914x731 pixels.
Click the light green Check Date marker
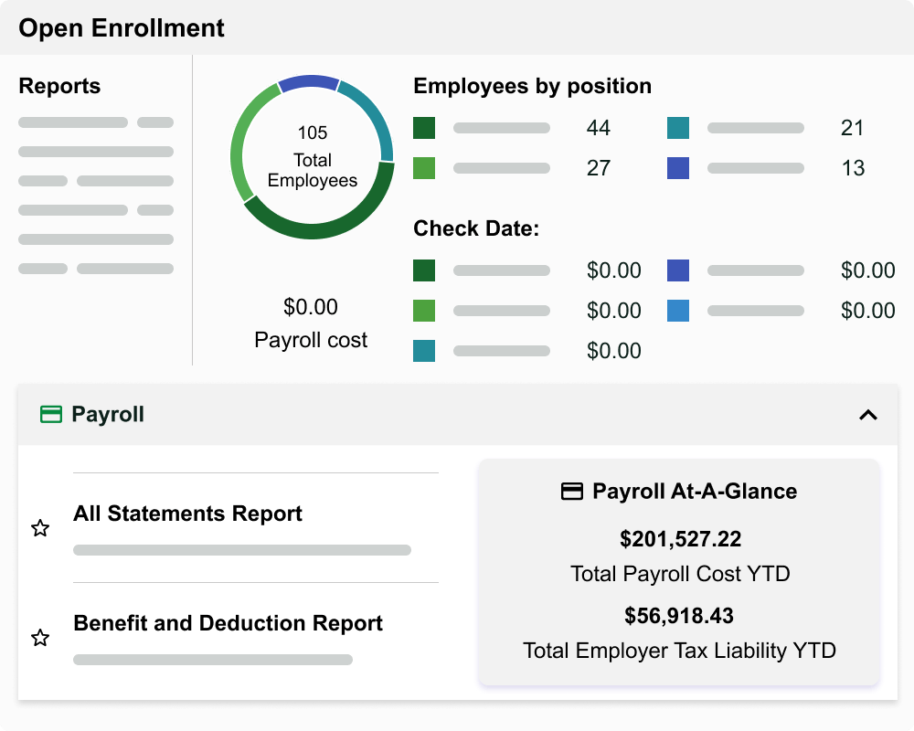tap(423, 311)
